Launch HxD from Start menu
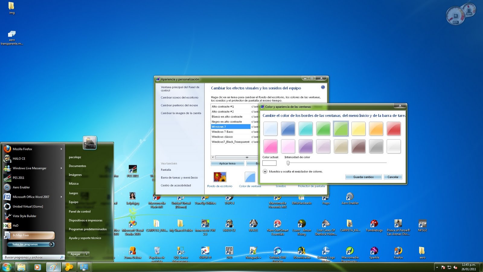The image size is (483, 272). pyautogui.click(x=33, y=225)
